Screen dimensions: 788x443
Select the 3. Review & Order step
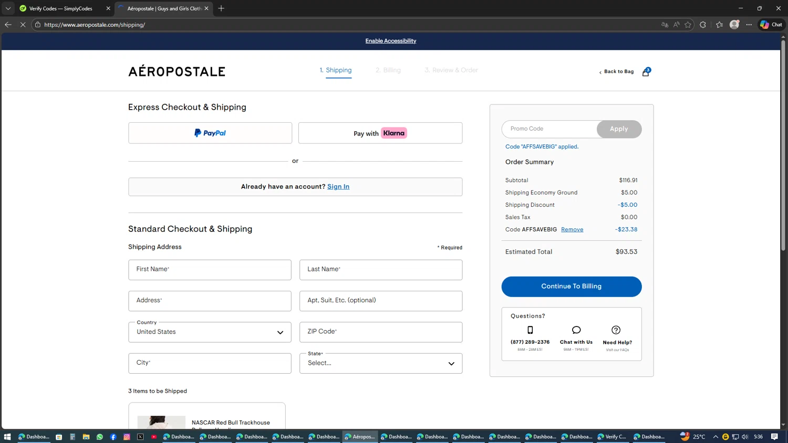pos(451,70)
